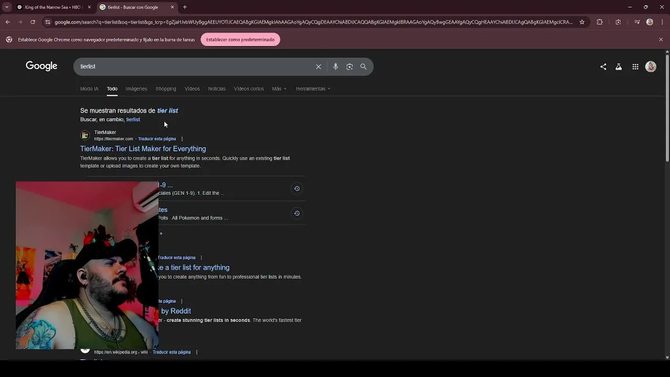Open the 'by Reddit' result link

[175, 311]
